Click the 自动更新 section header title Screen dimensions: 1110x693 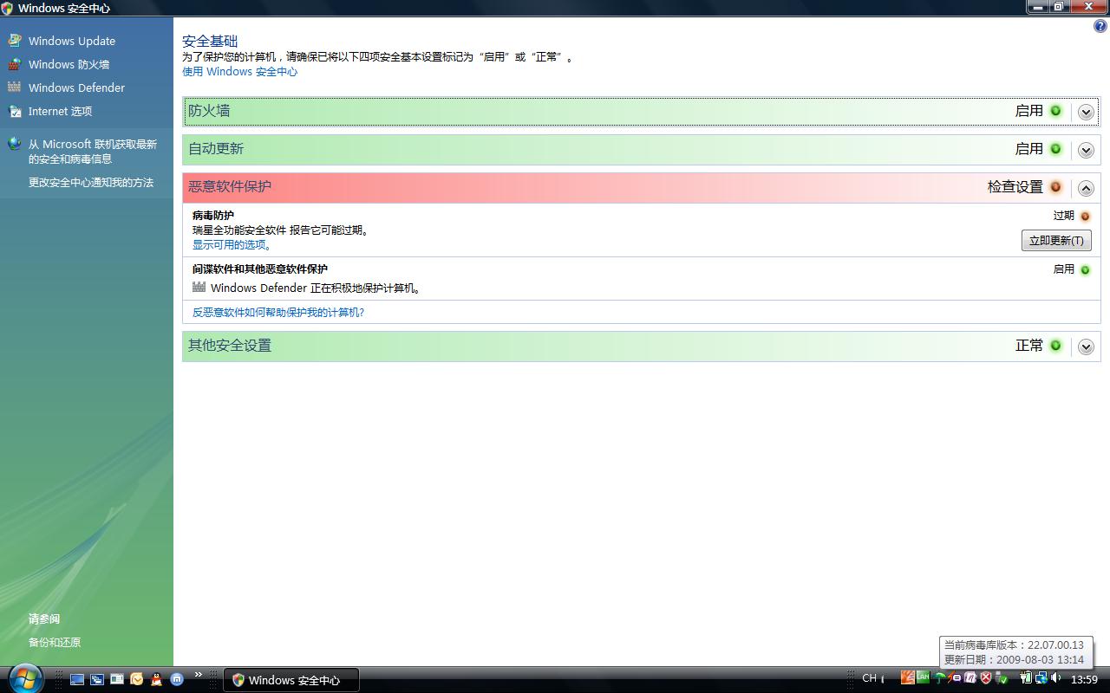(x=216, y=149)
